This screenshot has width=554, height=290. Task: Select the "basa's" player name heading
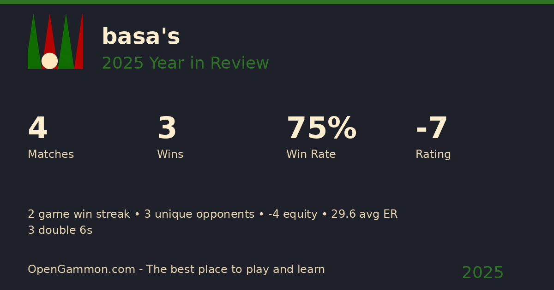pyautogui.click(x=141, y=37)
